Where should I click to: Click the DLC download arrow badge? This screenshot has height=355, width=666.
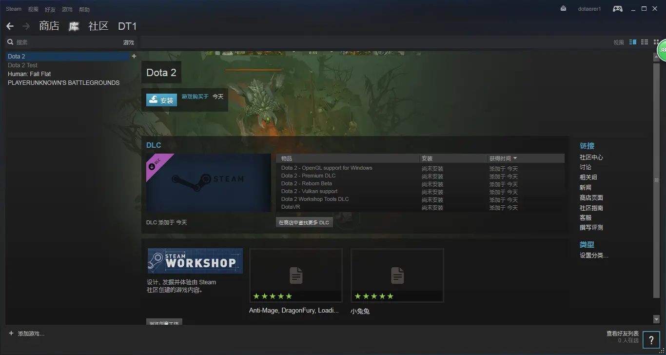coord(152,166)
